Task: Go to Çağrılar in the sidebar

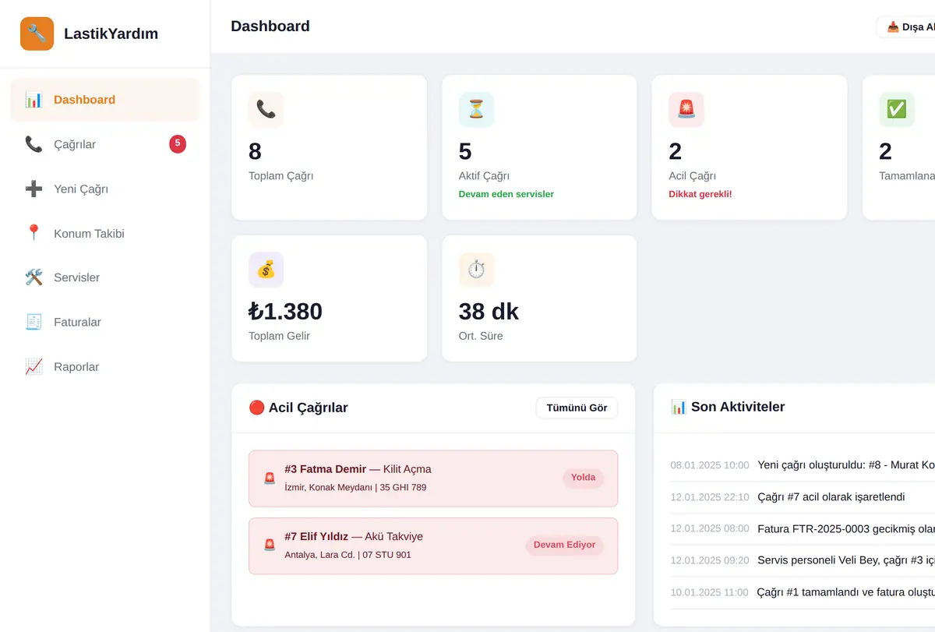Action: [105, 144]
